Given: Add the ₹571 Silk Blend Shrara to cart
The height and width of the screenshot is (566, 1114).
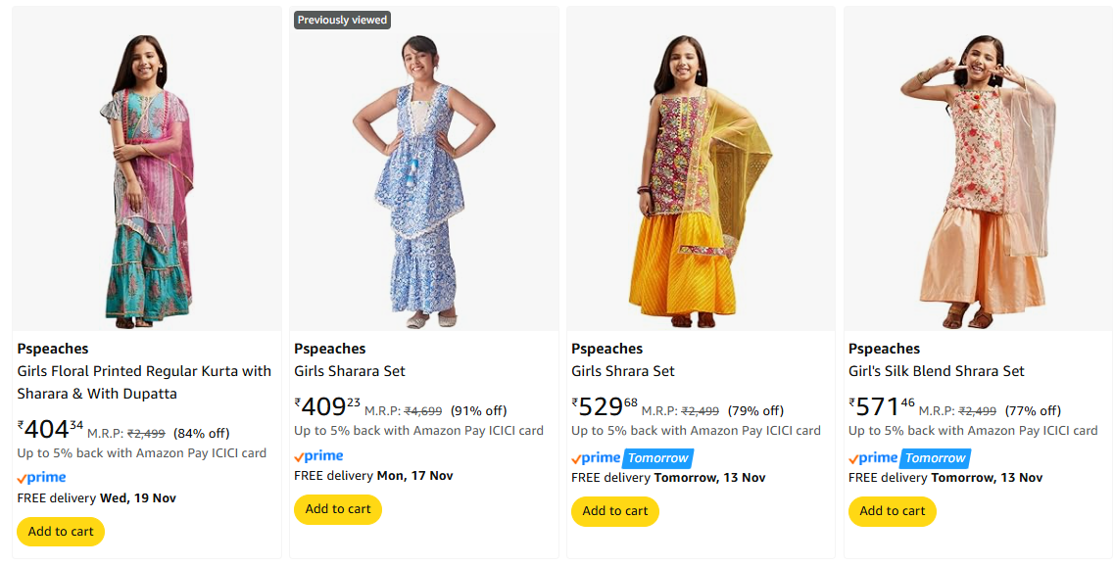Looking at the screenshot, I should [x=893, y=511].
